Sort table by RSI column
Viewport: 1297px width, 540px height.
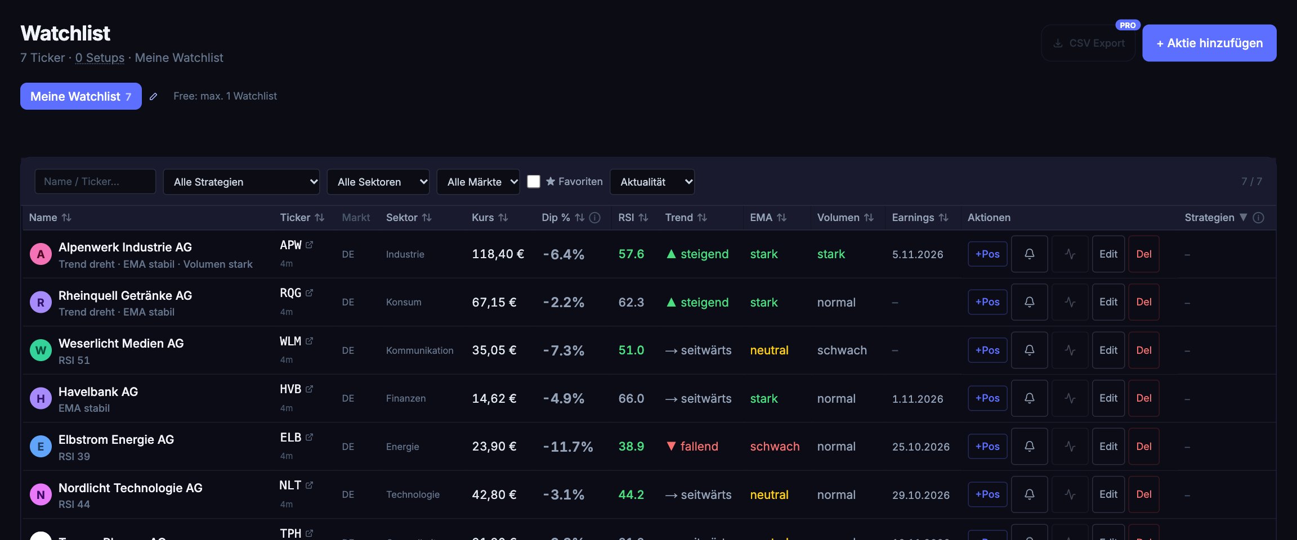pos(633,218)
